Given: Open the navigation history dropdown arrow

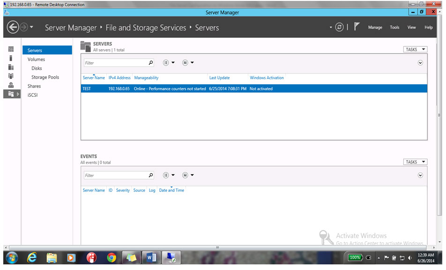Looking at the screenshot, I should (31, 27).
